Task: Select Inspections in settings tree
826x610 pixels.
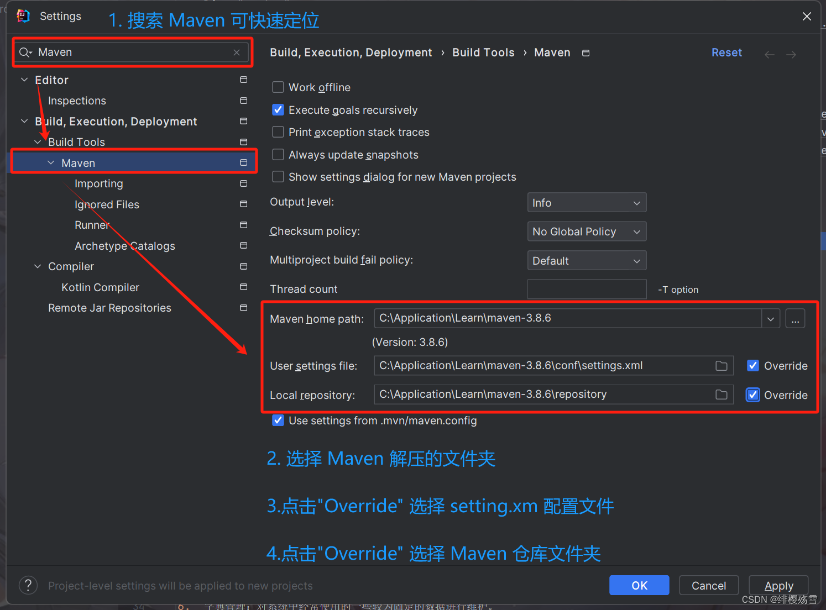Action: pos(77,101)
